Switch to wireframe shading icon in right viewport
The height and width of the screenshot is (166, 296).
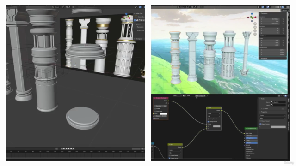(276, 7)
